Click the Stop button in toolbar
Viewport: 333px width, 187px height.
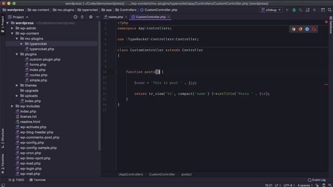[314, 10]
